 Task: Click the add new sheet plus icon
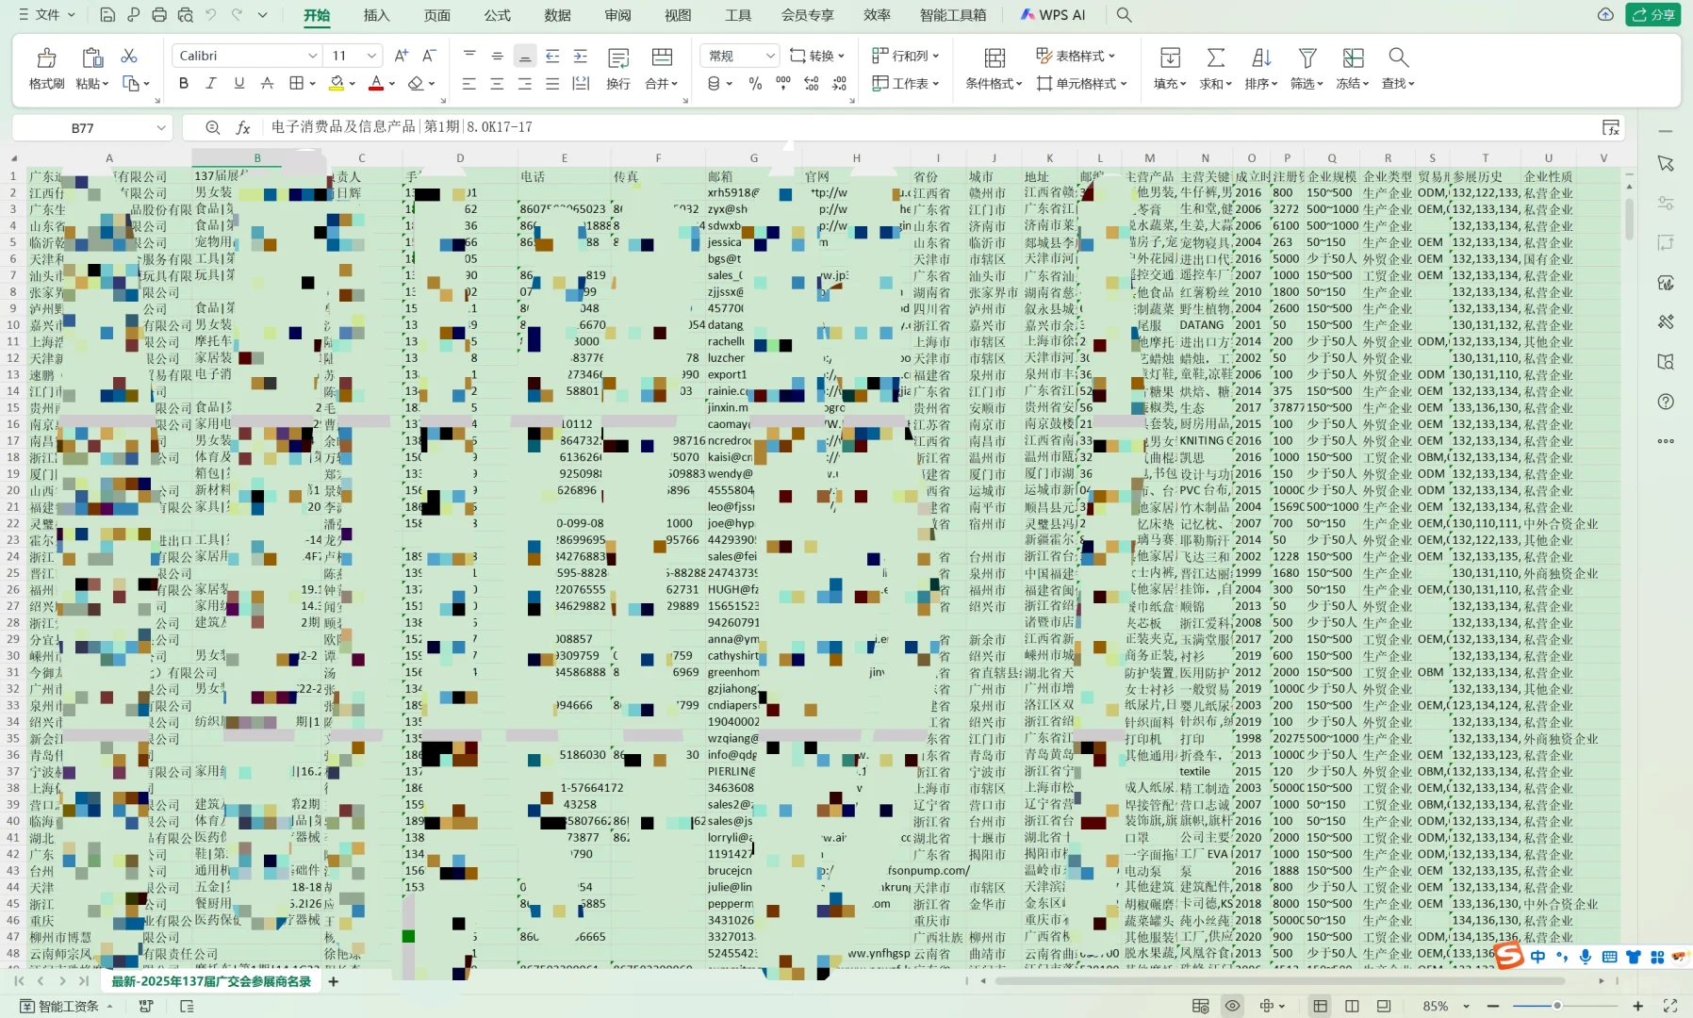333,981
